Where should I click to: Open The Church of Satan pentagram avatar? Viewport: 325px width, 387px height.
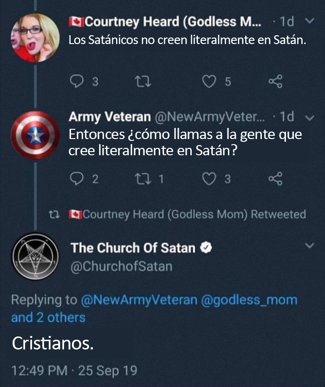point(35,256)
